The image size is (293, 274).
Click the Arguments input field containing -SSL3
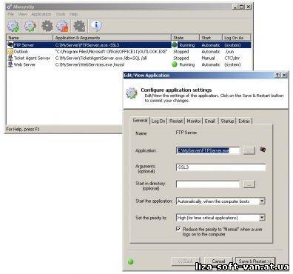coord(221,167)
